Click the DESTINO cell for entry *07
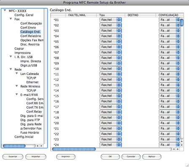The width and height of the screenshot is (189, 167). [140, 52]
